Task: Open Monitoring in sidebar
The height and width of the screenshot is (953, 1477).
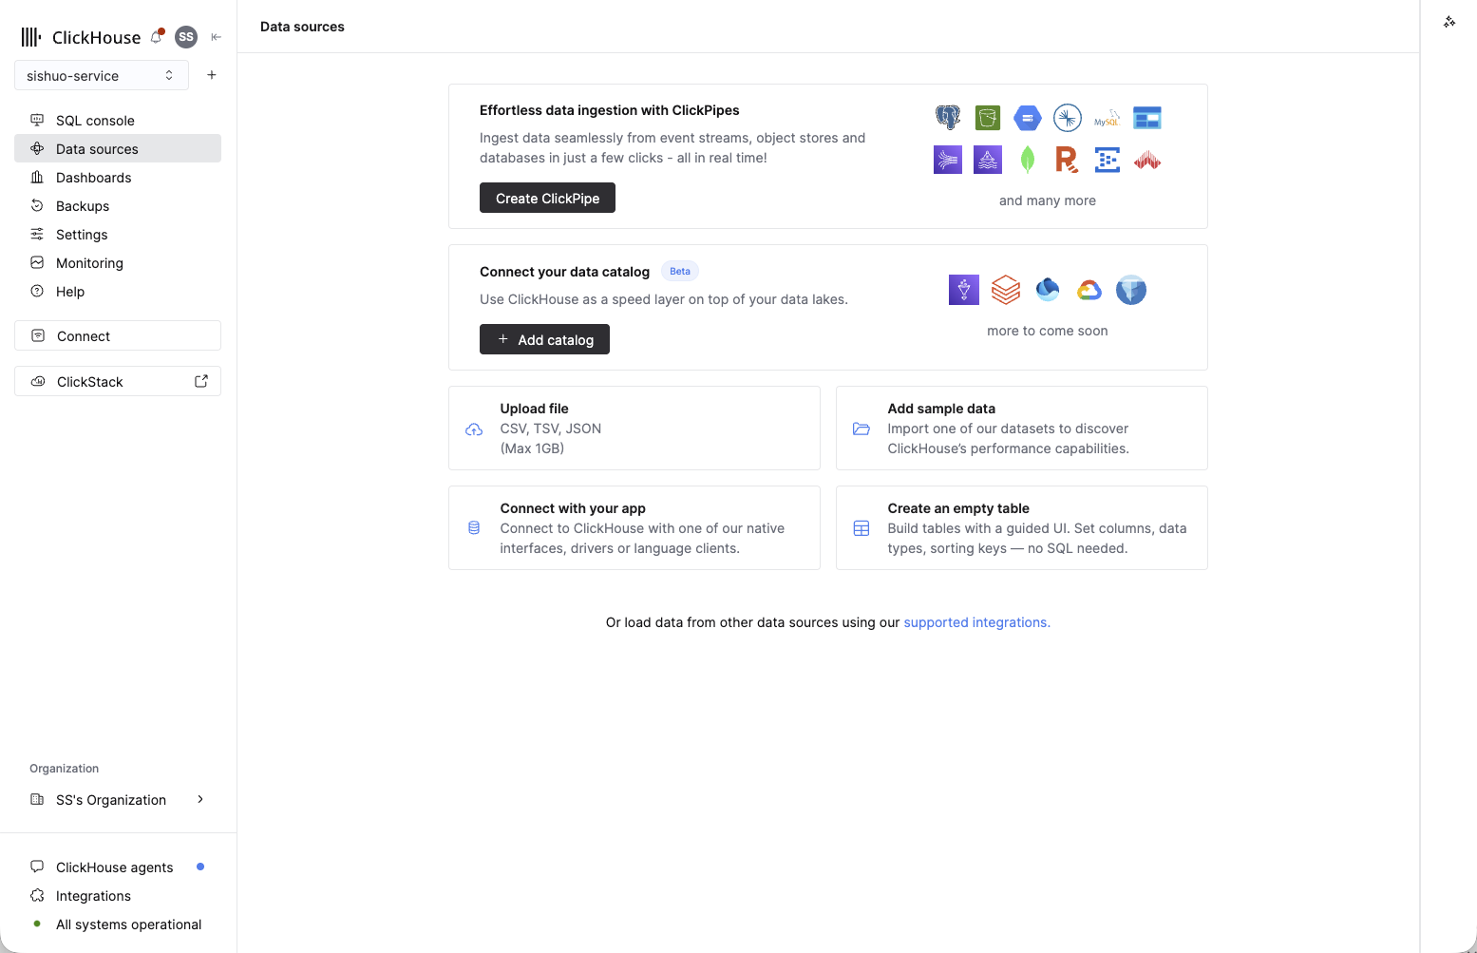Action: point(118,262)
